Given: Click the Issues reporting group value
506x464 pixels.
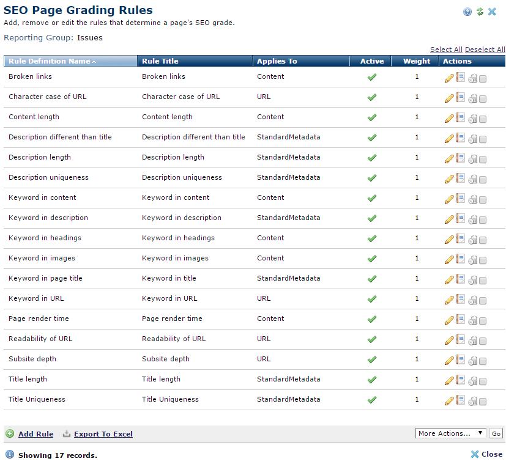Looking at the screenshot, I should pyautogui.click(x=90, y=38).
